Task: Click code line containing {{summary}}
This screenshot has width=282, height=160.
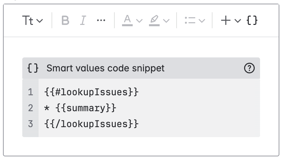Action: click(80, 108)
